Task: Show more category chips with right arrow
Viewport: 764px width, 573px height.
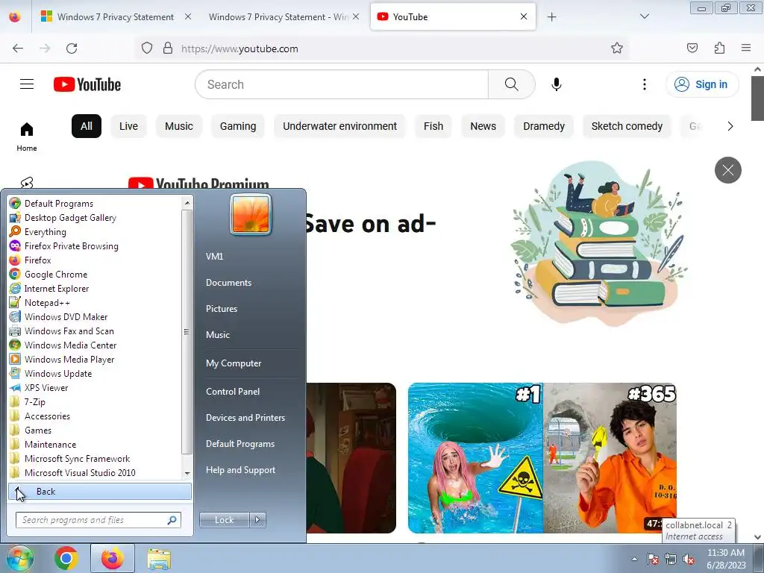Action: coord(730,126)
